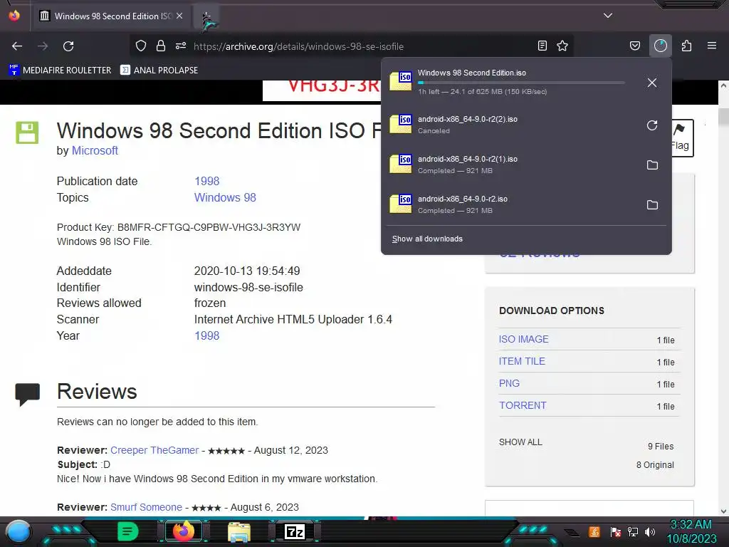Download the TORRENT option

pyautogui.click(x=523, y=405)
